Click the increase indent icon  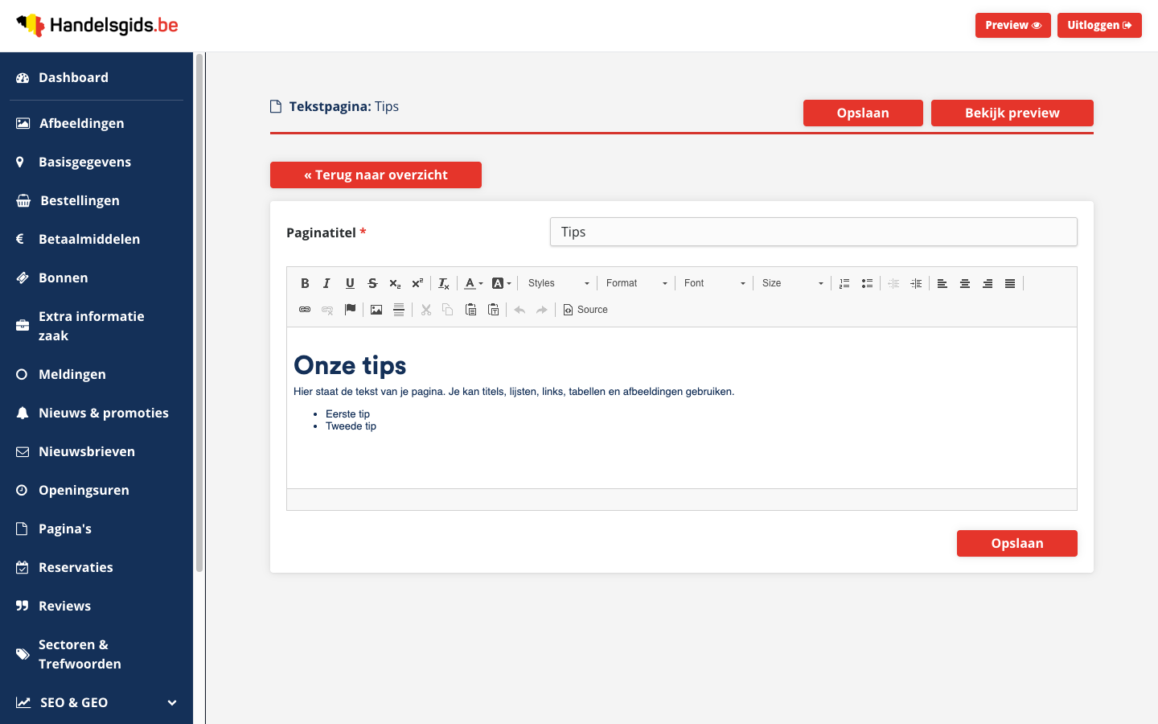[916, 283]
